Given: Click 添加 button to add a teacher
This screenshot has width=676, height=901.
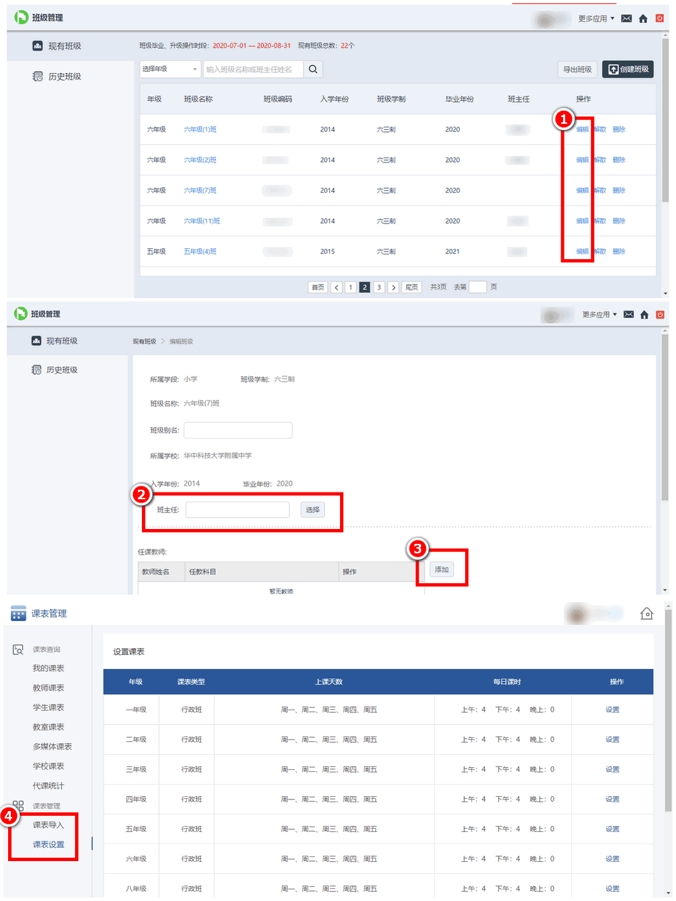Looking at the screenshot, I should point(441,570).
